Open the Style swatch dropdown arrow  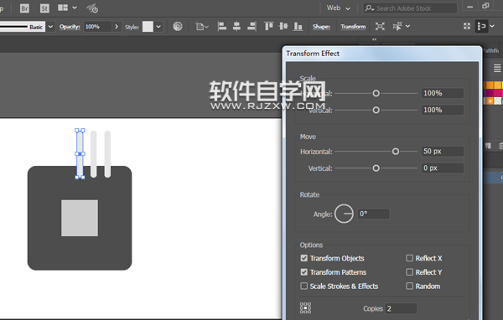click(x=158, y=27)
